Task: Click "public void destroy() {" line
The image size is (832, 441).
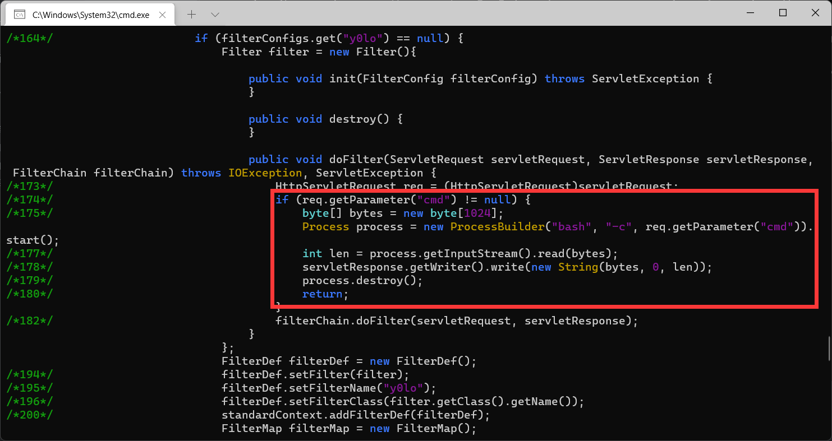Action: (326, 119)
